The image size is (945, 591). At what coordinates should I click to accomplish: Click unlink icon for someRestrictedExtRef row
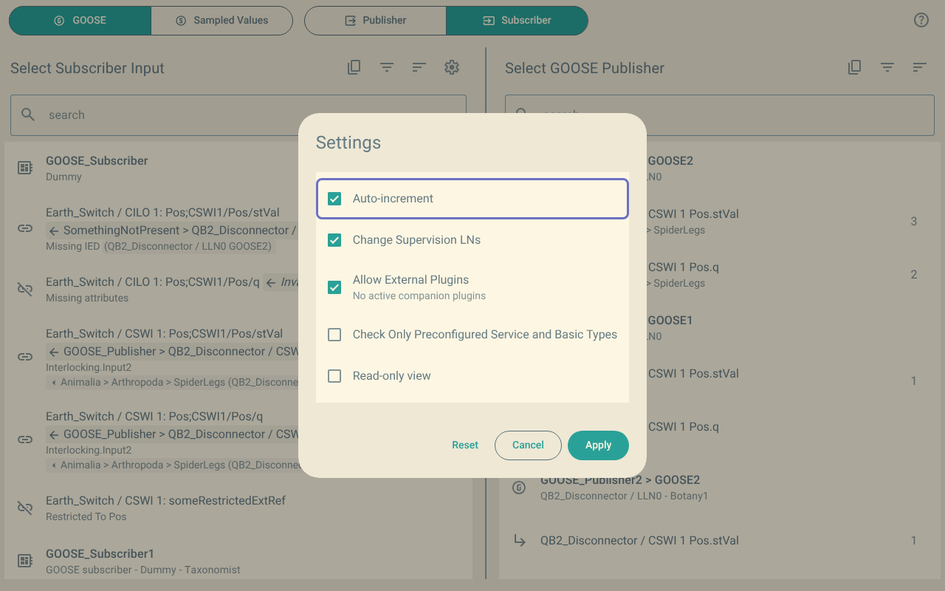pos(25,508)
